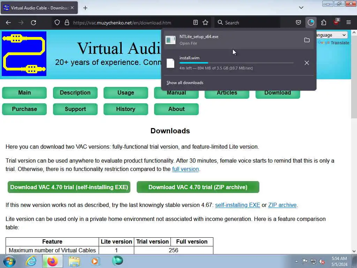Download VAC 4.70 trial ZIP archive

[x=198, y=187]
